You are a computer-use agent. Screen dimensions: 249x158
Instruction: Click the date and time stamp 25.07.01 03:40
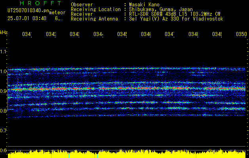(x=27, y=19)
